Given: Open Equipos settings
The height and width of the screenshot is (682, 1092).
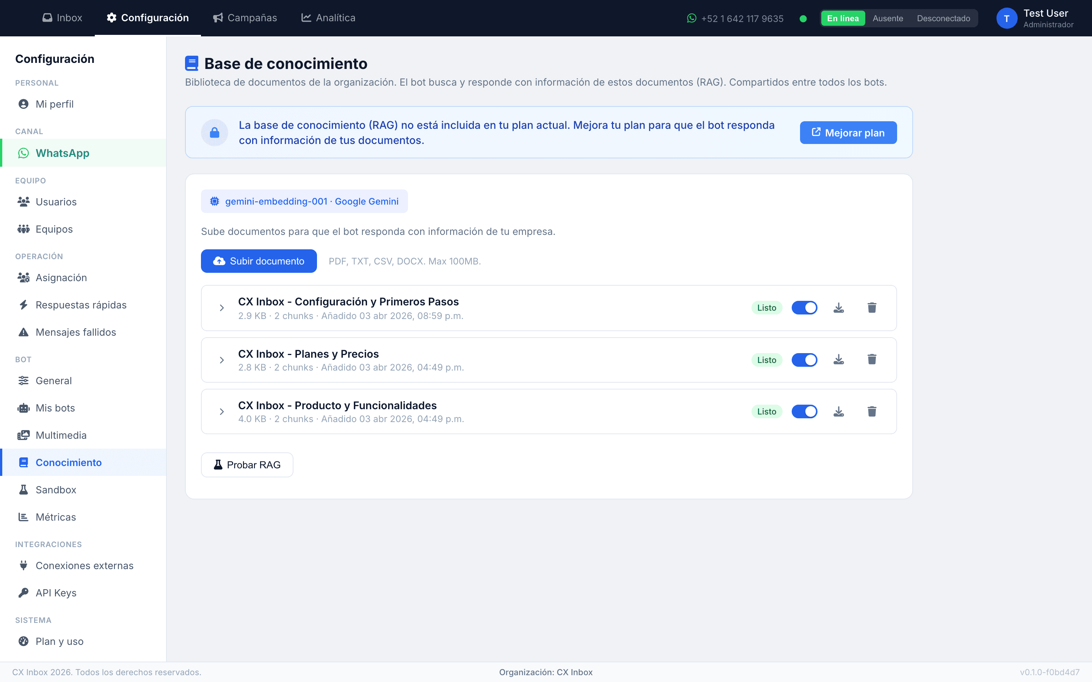Looking at the screenshot, I should coord(83,229).
